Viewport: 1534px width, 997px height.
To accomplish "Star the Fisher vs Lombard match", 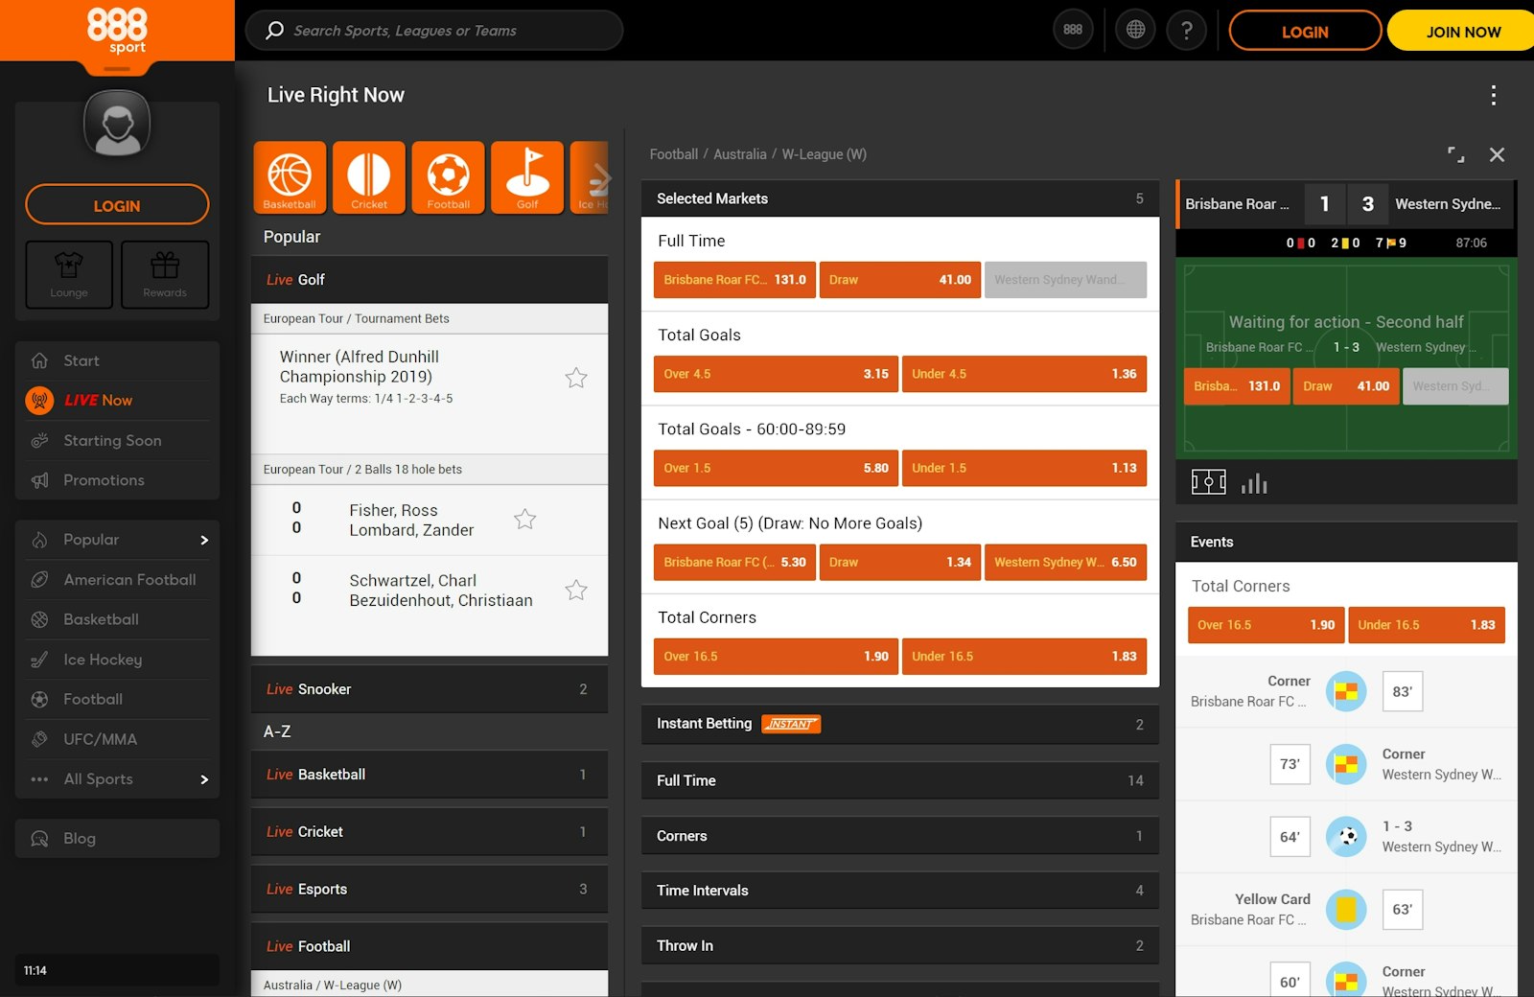I will (525, 520).
